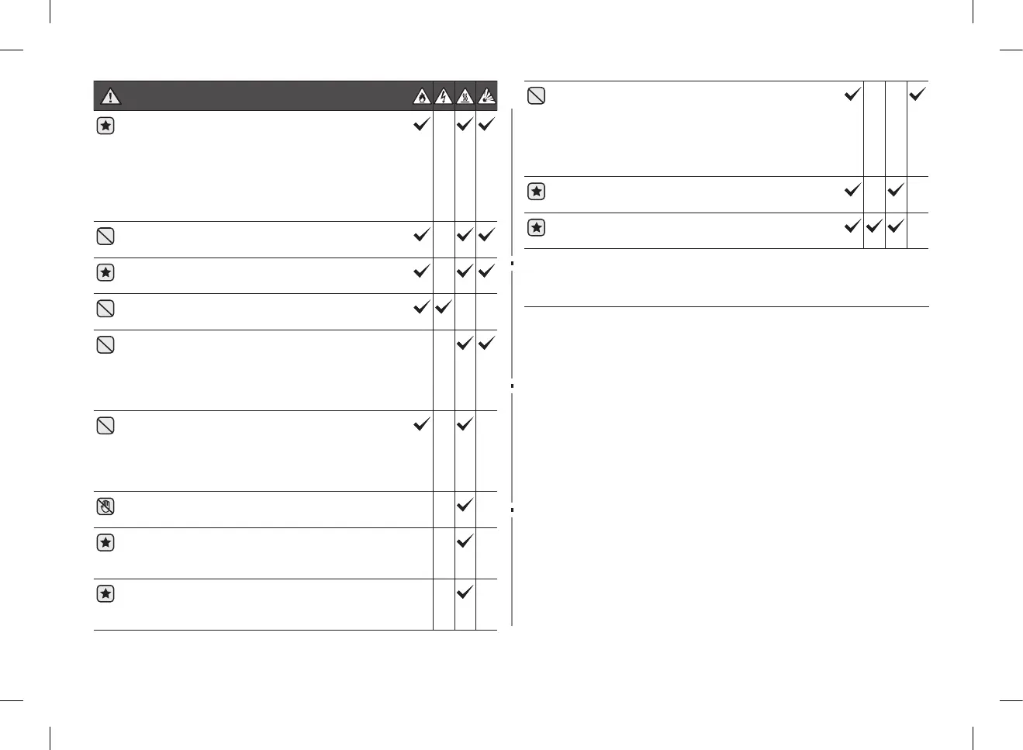Select the hot surface hazard header icon
Viewport: 1023px width, 750px height.
(465, 96)
